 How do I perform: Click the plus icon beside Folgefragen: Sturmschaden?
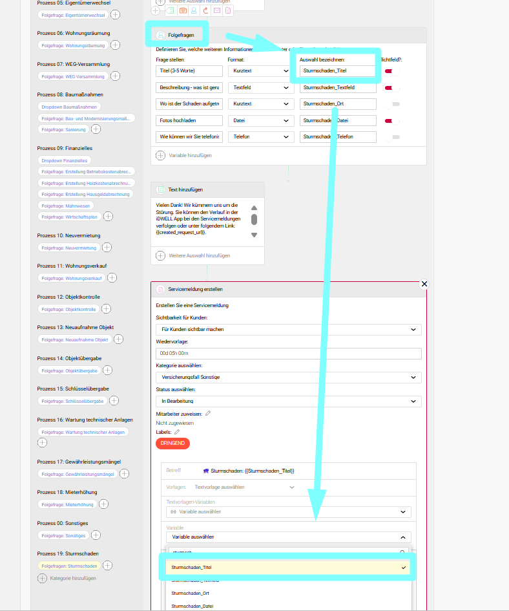coord(108,566)
